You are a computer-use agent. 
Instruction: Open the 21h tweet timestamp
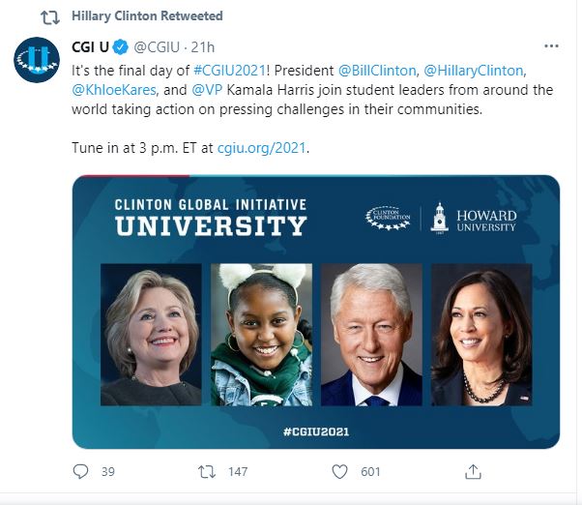pyautogui.click(x=202, y=45)
